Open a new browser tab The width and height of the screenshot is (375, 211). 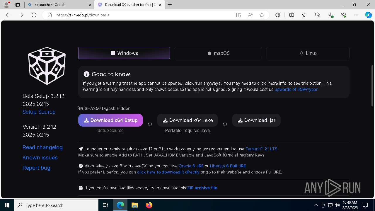(x=170, y=5)
